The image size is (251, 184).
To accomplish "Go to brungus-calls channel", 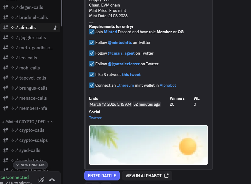I will point(30,88).
